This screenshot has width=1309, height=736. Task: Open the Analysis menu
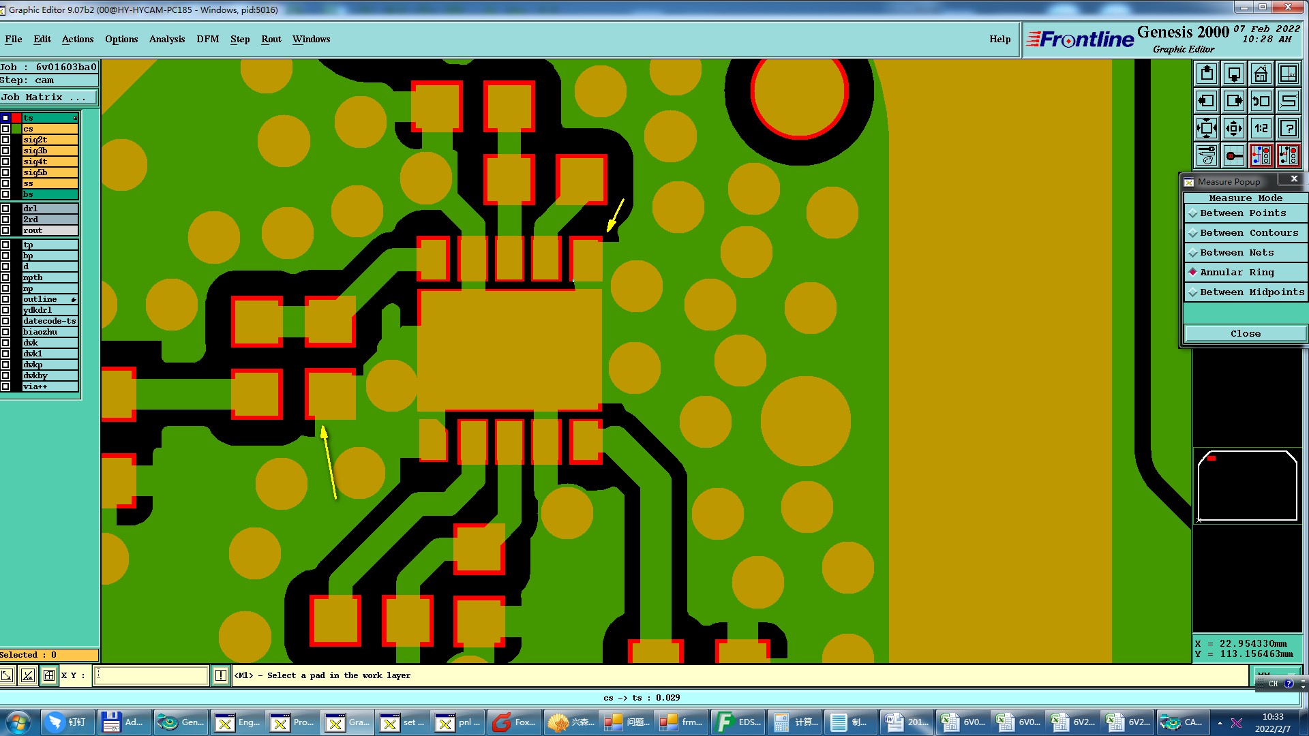click(167, 40)
